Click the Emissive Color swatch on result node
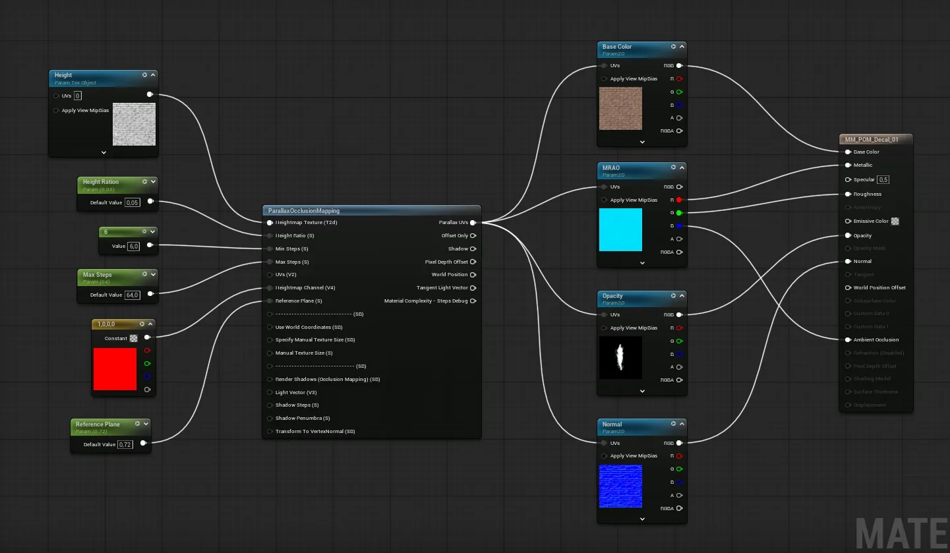The height and width of the screenshot is (553, 950). tap(895, 221)
